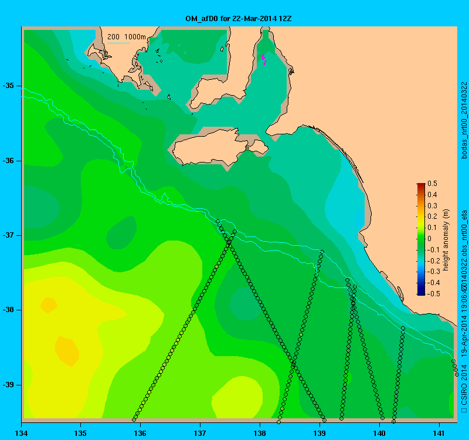This screenshot has width=469, height=440.
Task: Click the colorbar tick label "0.5" at the top
Action: coord(432,184)
